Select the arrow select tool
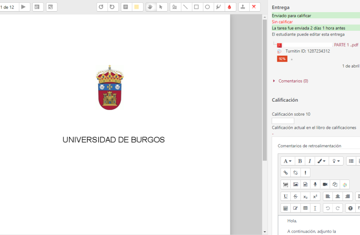360x235 pixels. point(161,7)
